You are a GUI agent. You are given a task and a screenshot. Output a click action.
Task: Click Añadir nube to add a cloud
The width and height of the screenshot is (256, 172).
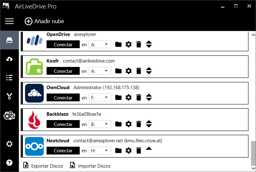pyautogui.click(x=44, y=21)
